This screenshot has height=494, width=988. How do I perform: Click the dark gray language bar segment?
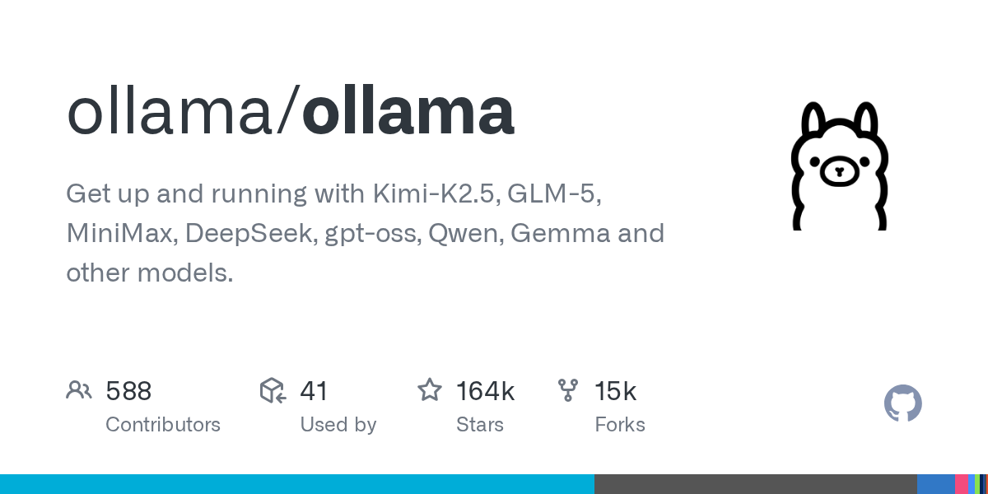(x=755, y=484)
